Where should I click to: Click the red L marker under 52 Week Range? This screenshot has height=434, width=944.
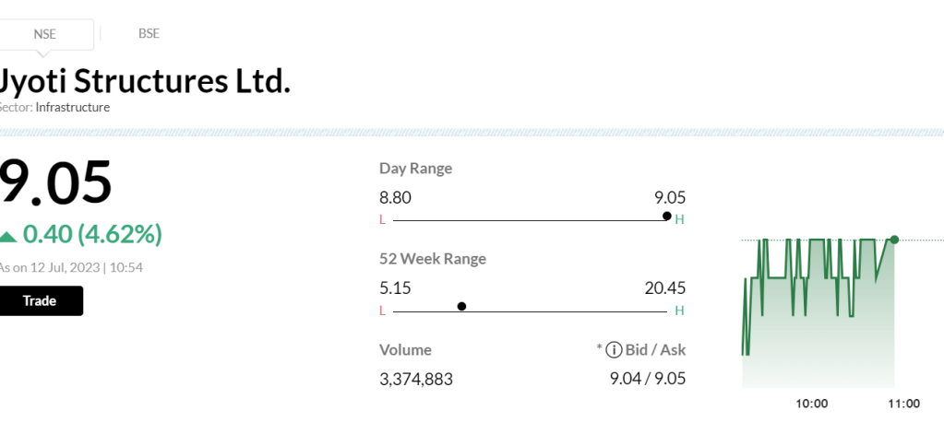pyautogui.click(x=382, y=311)
